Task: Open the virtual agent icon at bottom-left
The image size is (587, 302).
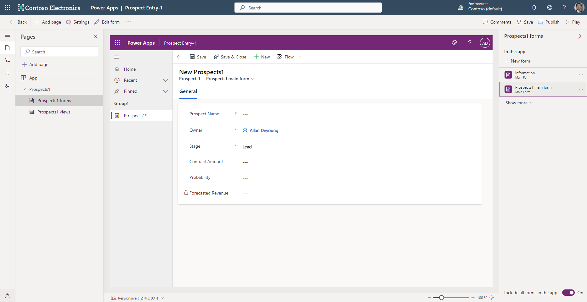Action: pyautogui.click(x=8, y=296)
